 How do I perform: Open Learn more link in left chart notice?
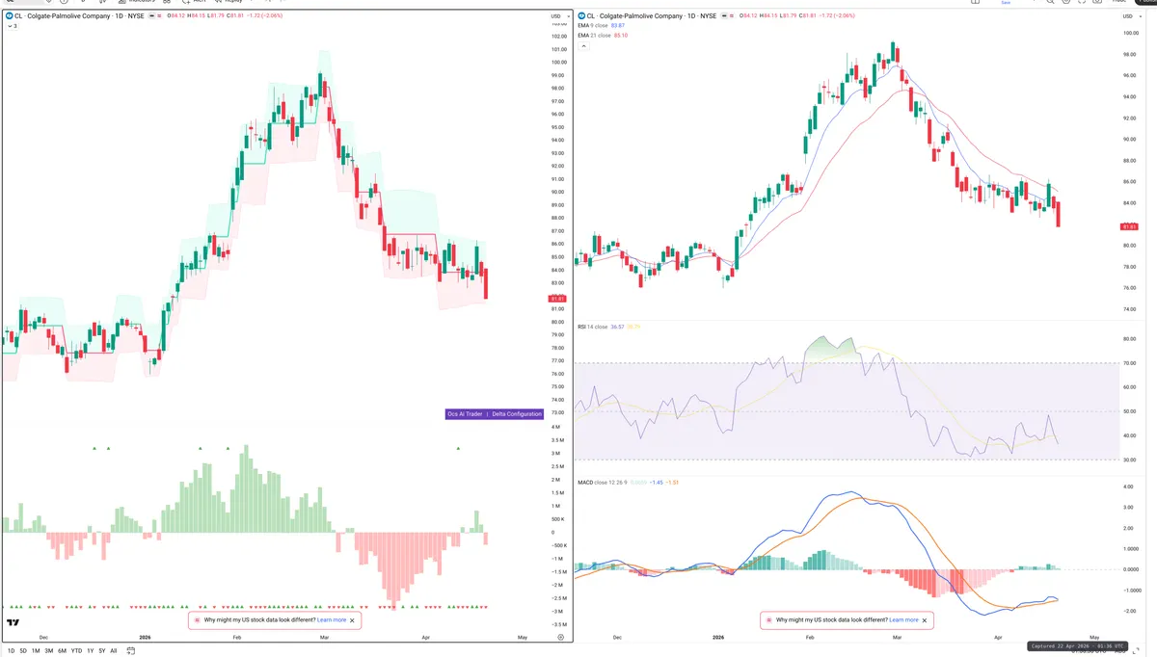coord(332,620)
